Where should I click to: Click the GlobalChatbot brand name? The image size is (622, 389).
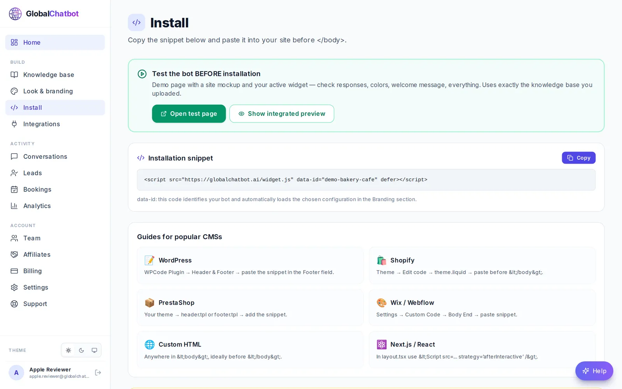click(x=52, y=14)
